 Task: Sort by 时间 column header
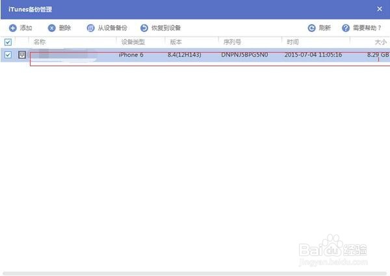click(292, 42)
